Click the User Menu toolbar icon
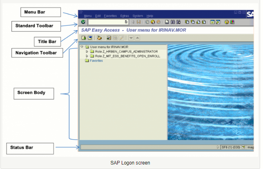Screen dimensions: 263x169 [x=84, y=38]
